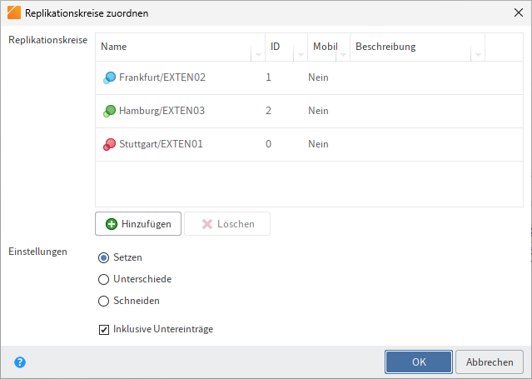532x379 pixels.
Task: Open the Name column filter dropdown
Action: 257,55
